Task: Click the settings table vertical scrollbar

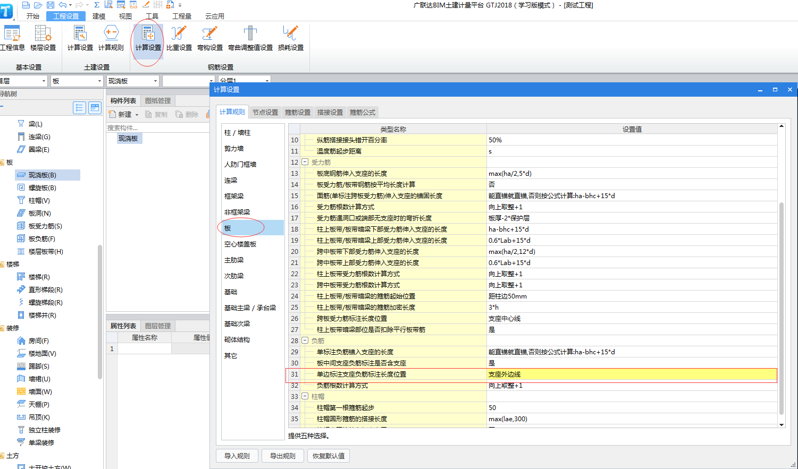Action: [782, 308]
